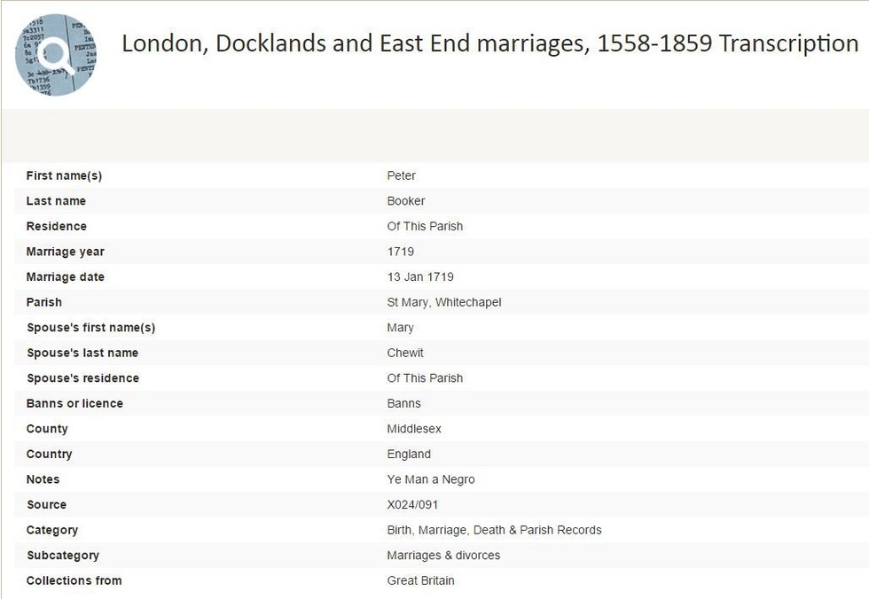Click the magnifying glass record icon

[55, 55]
